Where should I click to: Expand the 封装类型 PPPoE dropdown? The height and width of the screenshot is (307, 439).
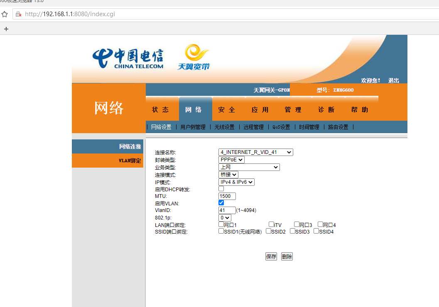click(231, 160)
